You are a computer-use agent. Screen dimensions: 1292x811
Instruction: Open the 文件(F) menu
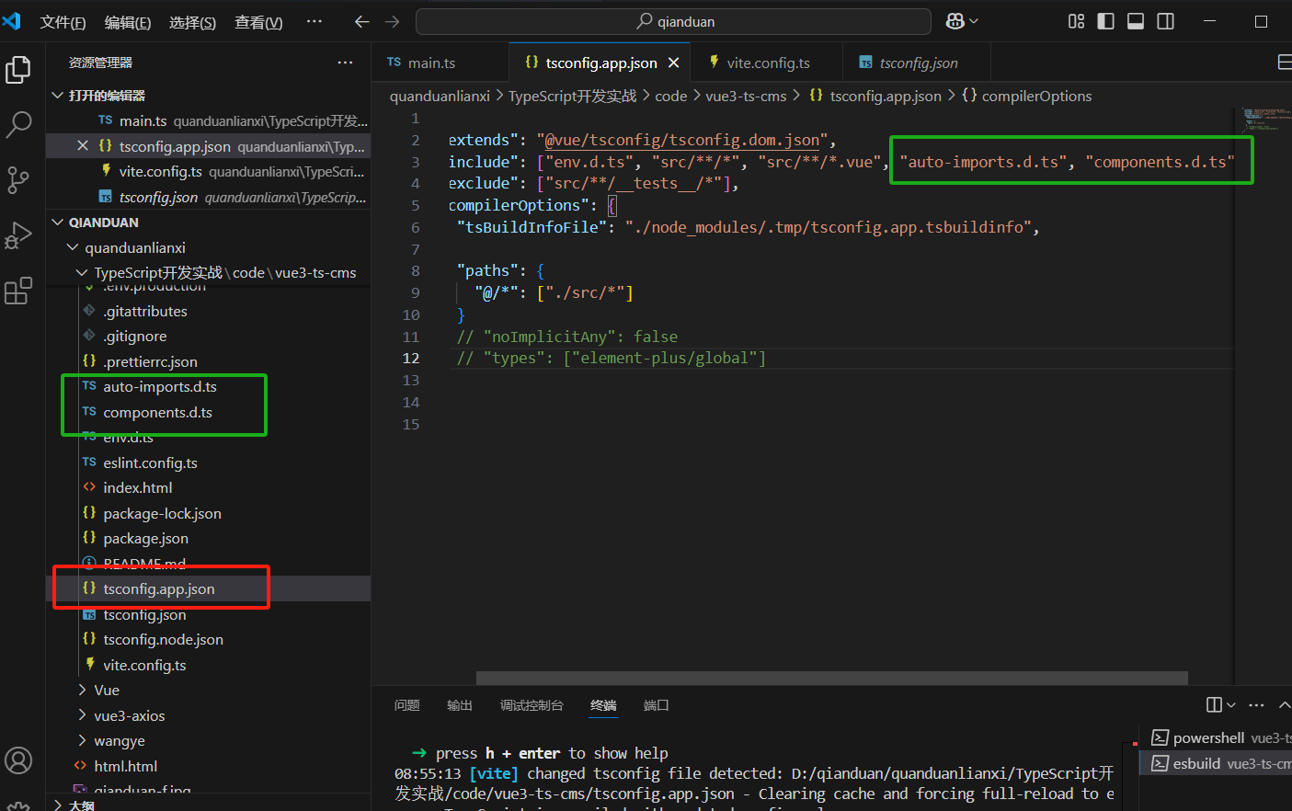tap(63, 22)
